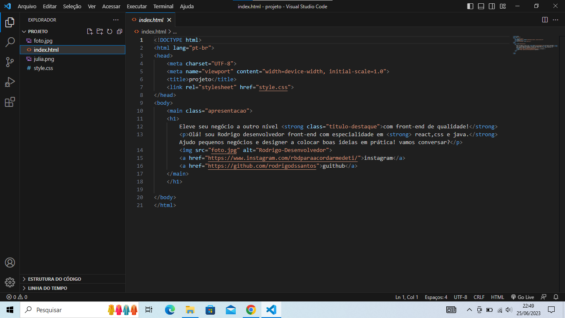Viewport: 565px width, 318px height.
Task: Collapse all folders in Explorer
Action: pos(120,31)
